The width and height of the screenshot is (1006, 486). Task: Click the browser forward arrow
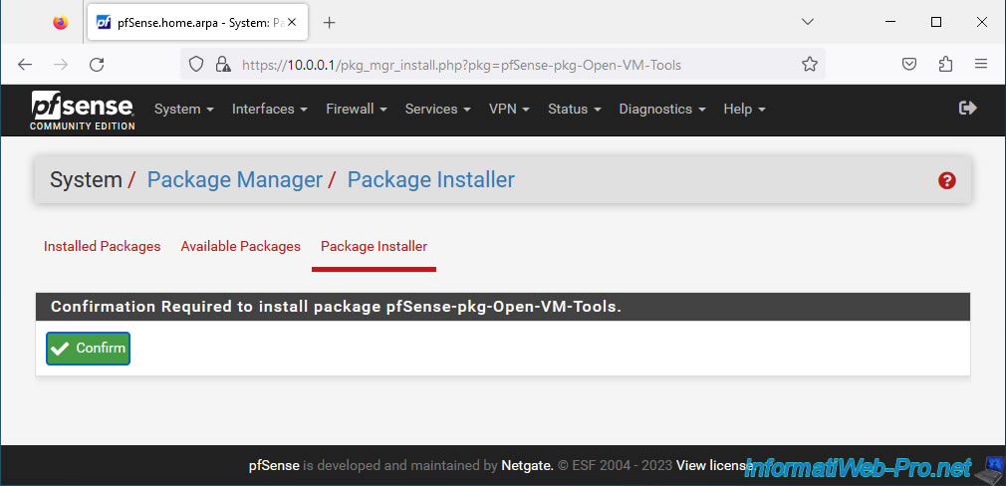pyautogui.click(x=61, y=64)
